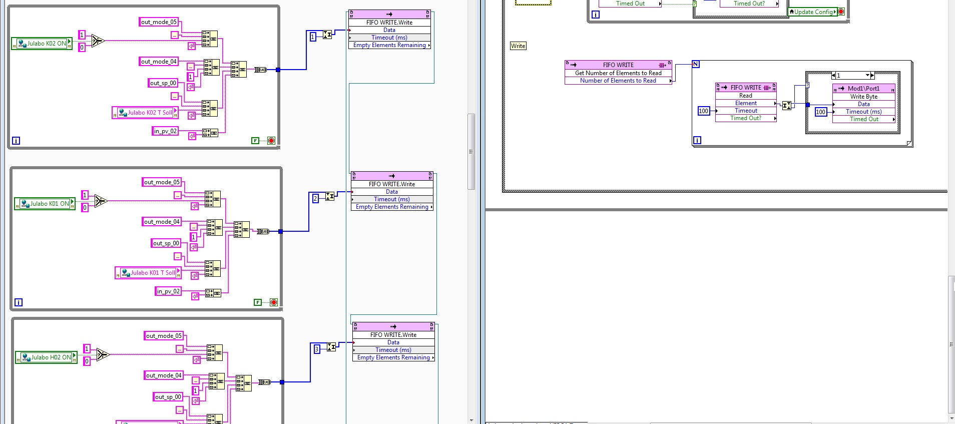This screenshot has height=424, width=955.
Task: Click the left diagram's scroll-down arrow
Action: click(471, 420)
